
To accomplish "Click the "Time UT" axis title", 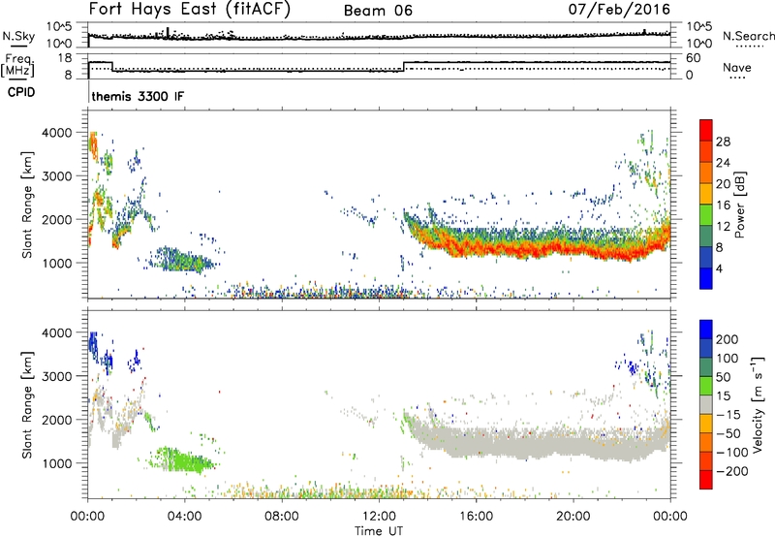I will click(379, 531).
